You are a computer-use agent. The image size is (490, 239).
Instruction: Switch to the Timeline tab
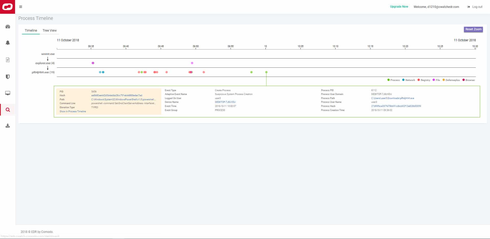pyautogui.click(x=31, y=30)
